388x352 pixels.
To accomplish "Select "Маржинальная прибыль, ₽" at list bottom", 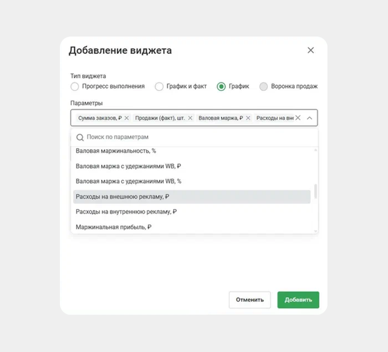I will point(115,227).
